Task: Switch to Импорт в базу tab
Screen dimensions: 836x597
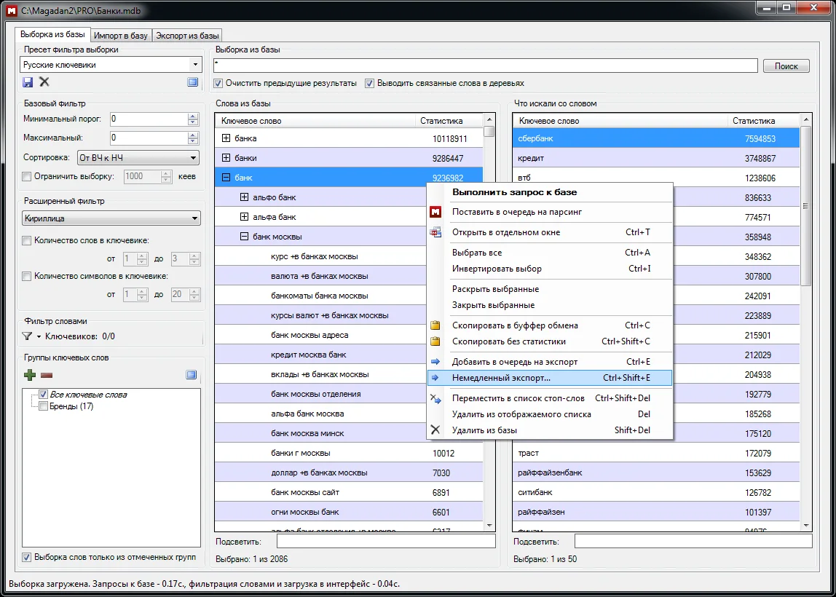Action: tap(120, 36)
